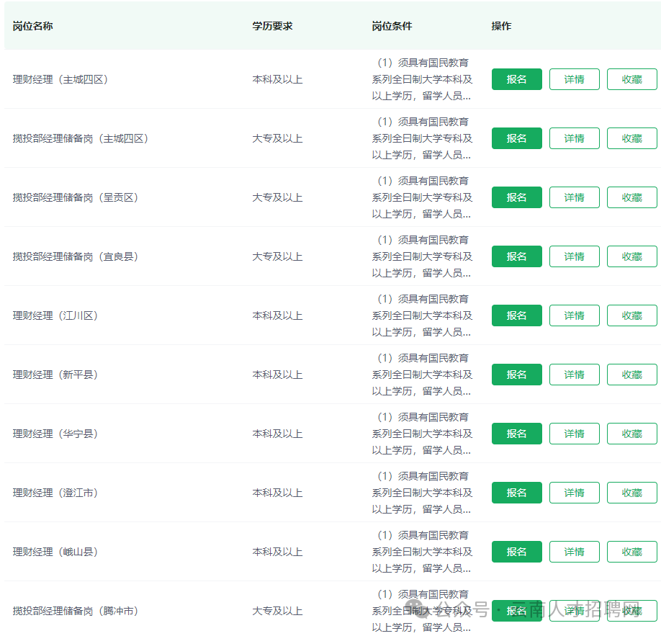The image size is (661, 636).
Task: Click 岗位条件 text in 理财经理（江川区） row
Action: tap(422, 315)
